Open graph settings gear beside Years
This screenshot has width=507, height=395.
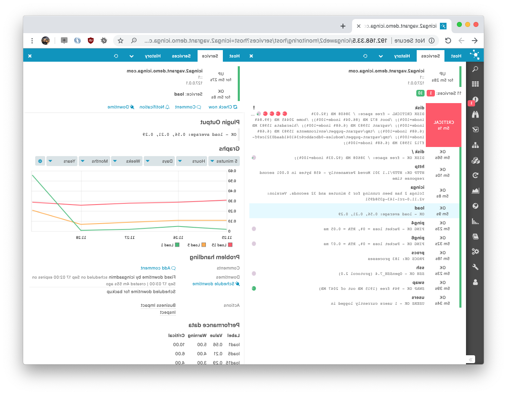pyautogui.click(x=40, y=161)
